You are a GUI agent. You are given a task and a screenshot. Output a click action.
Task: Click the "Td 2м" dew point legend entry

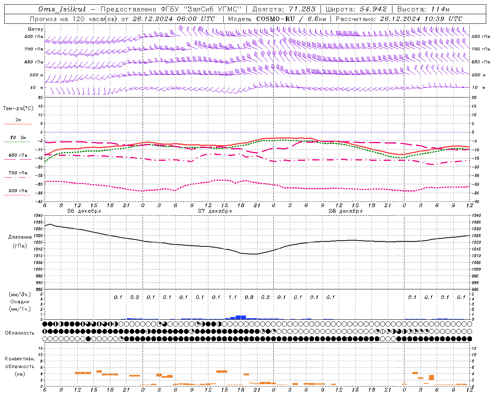(18, 137)
